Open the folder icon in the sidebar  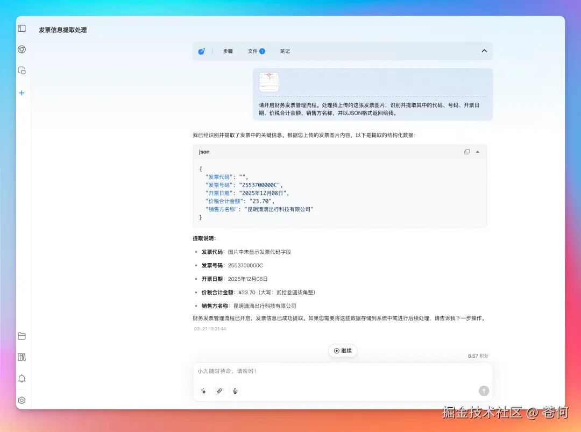tap(22, 336)
